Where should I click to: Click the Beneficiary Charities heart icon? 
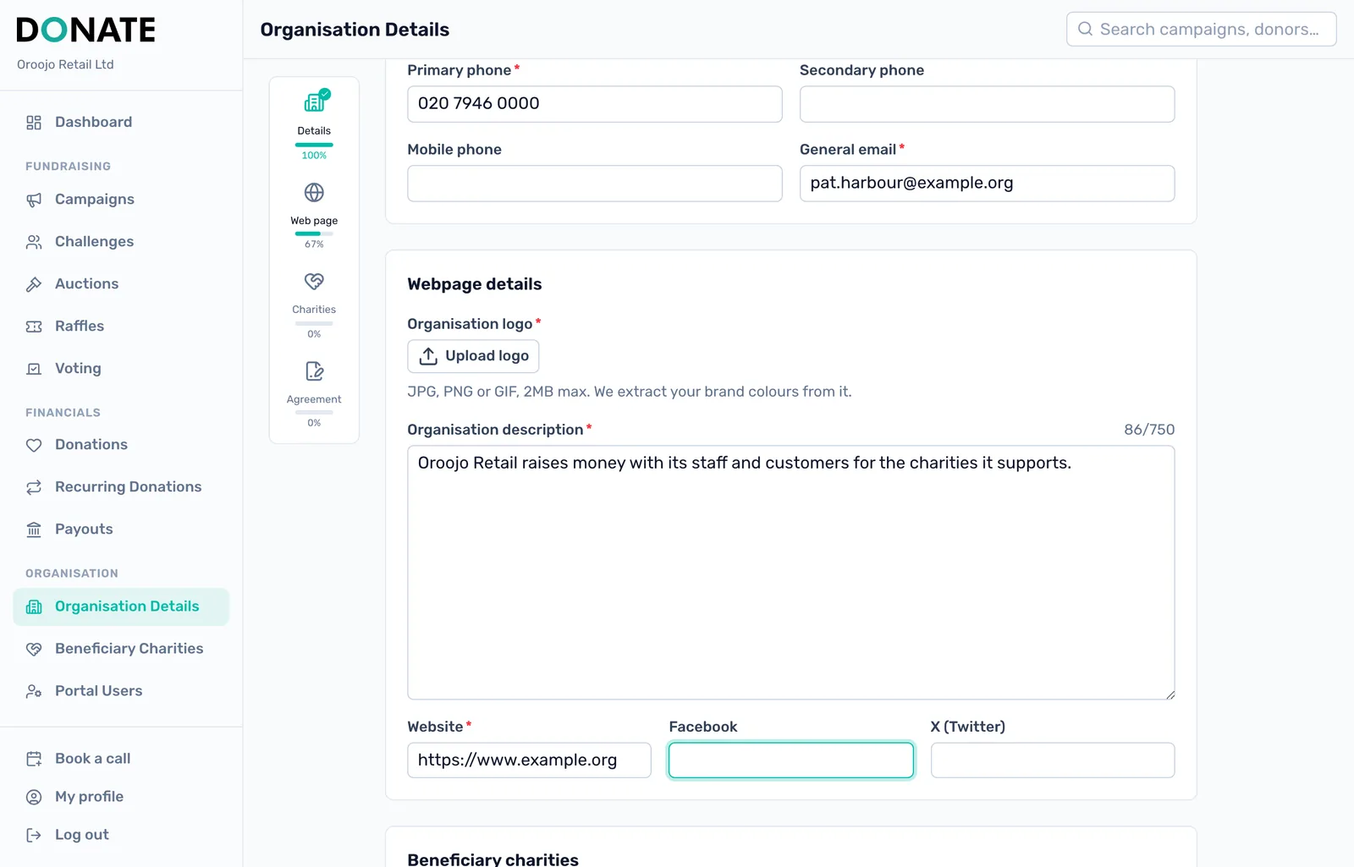34,649
